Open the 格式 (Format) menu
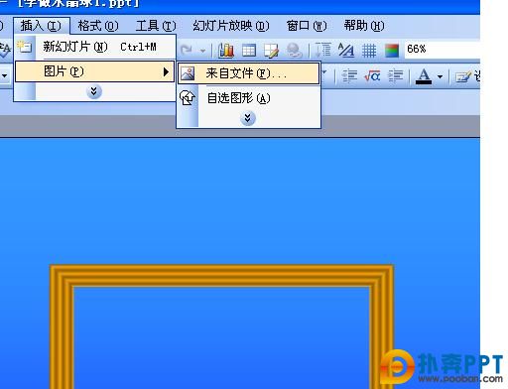The image size is (508, 389). coord(98,26)
